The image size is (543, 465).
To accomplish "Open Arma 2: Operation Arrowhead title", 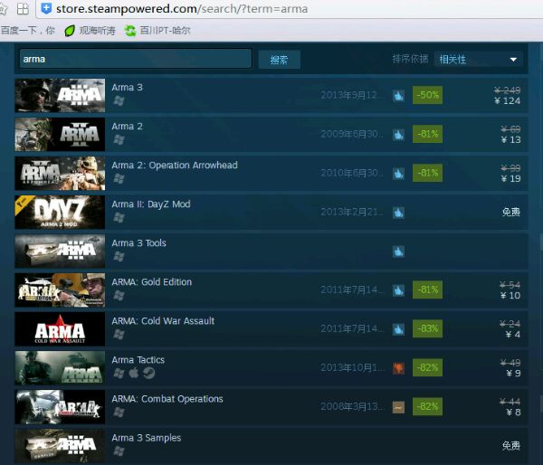I will click(x=175, y=166).
